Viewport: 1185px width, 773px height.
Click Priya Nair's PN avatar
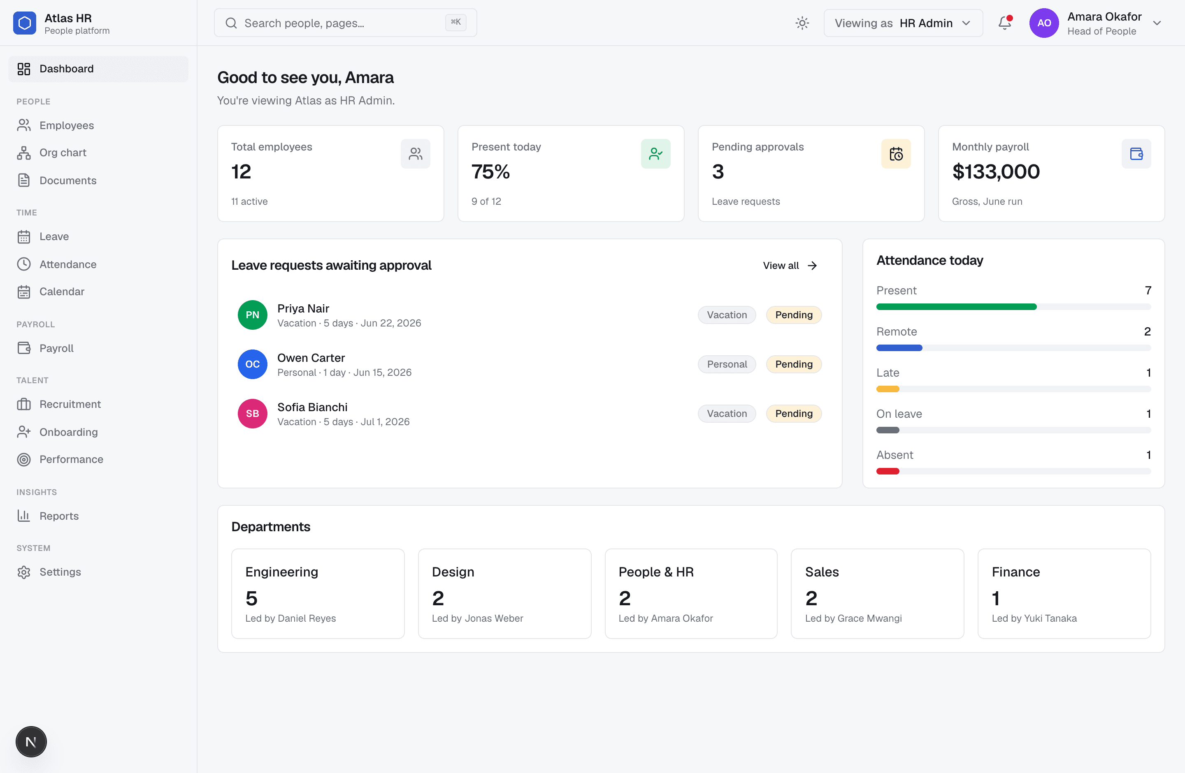click(253, 315)
